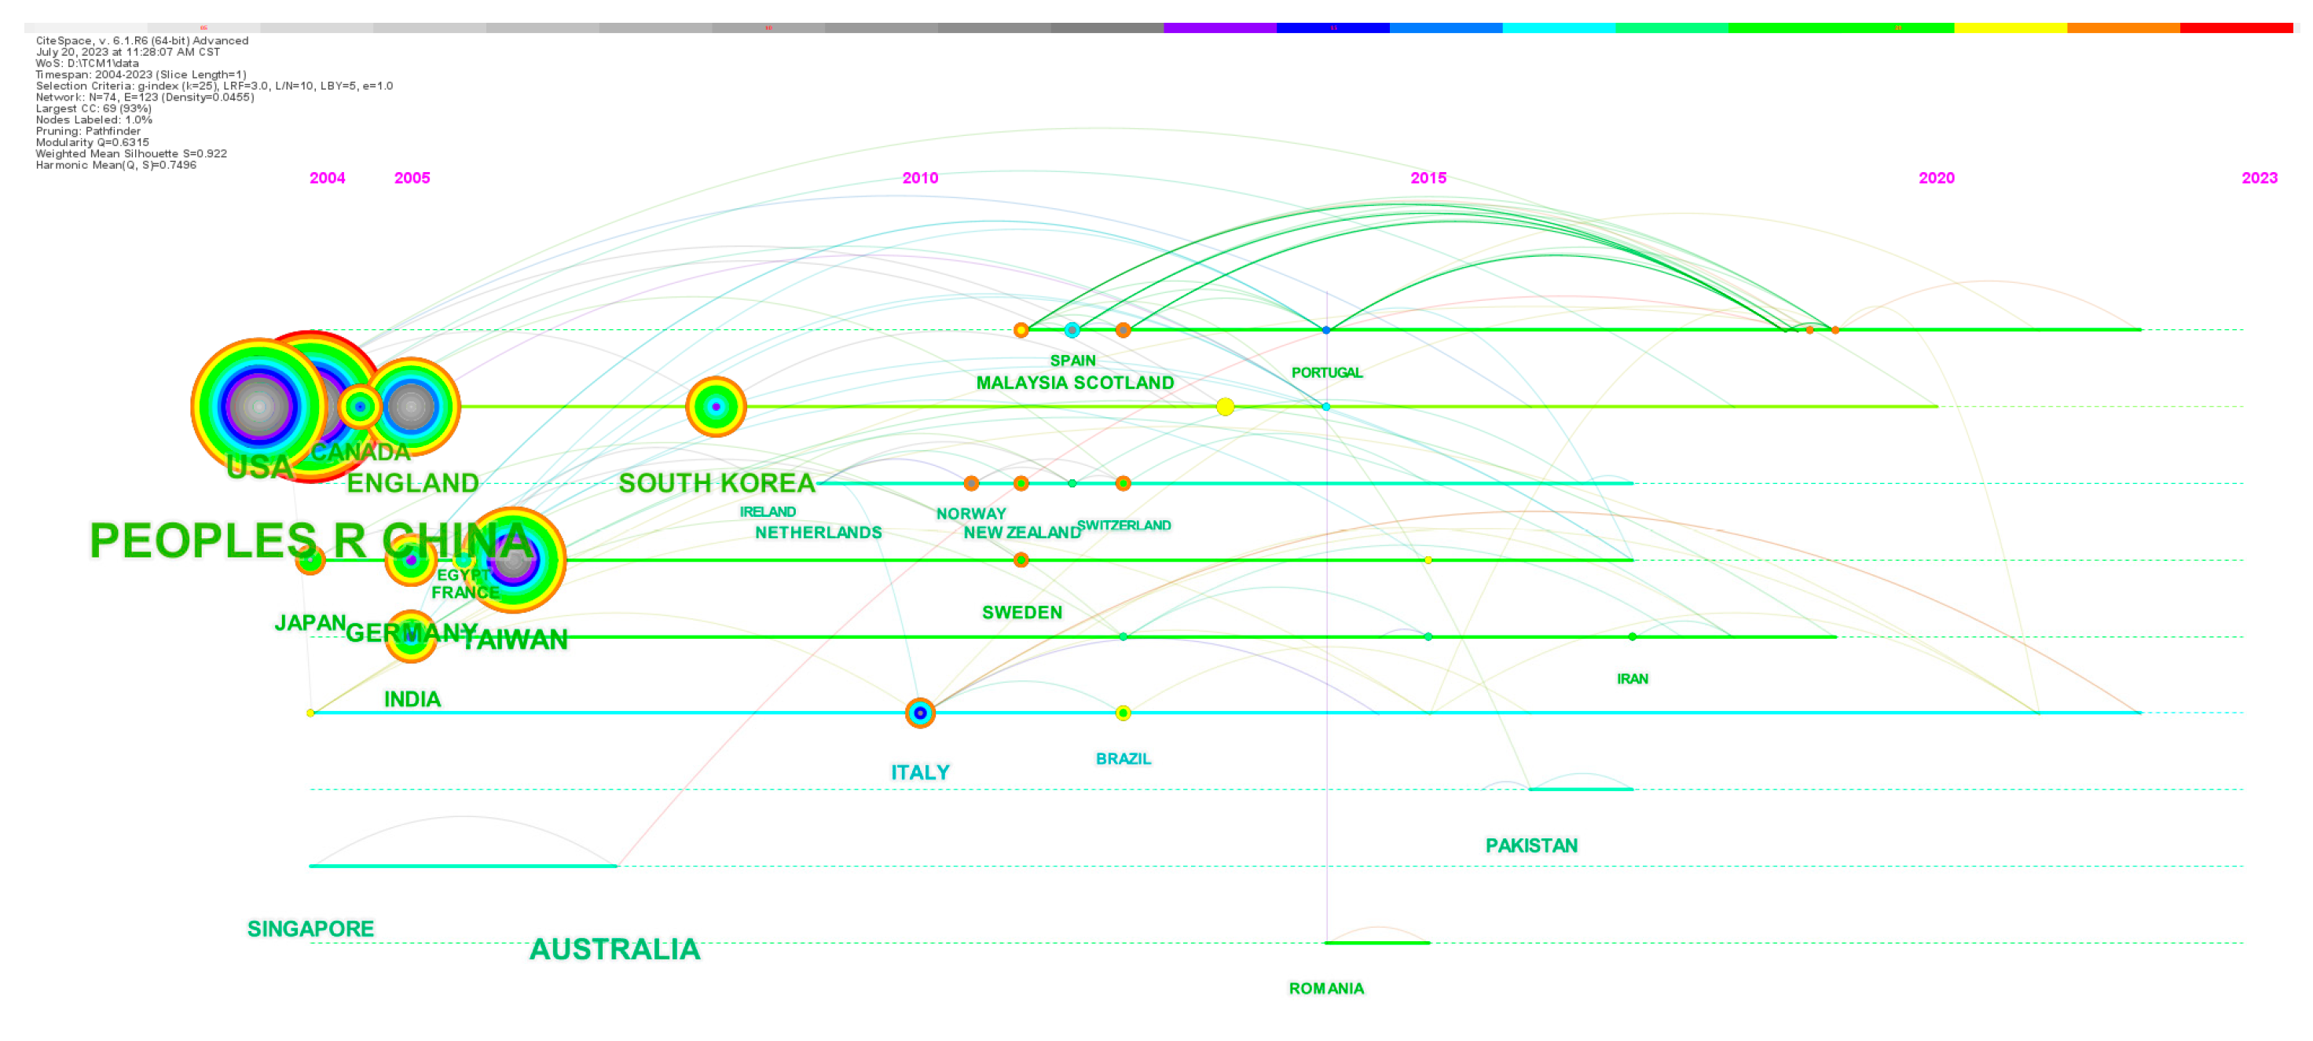Click the PEOPLES R CHINA label
Screen dimensions: 2313x1041
[310, 541]
